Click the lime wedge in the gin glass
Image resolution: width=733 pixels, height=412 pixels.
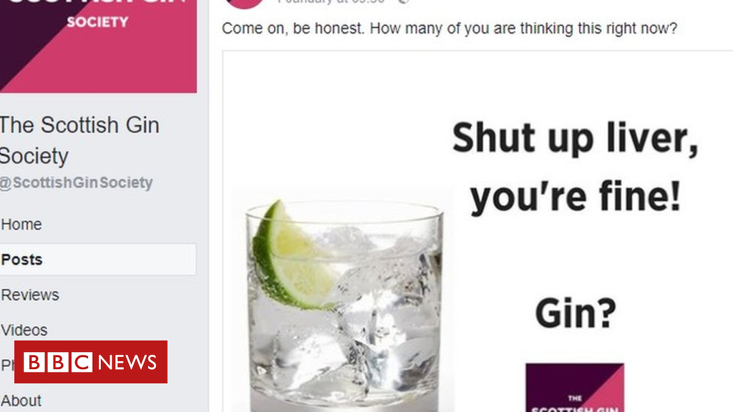[293, 257]
